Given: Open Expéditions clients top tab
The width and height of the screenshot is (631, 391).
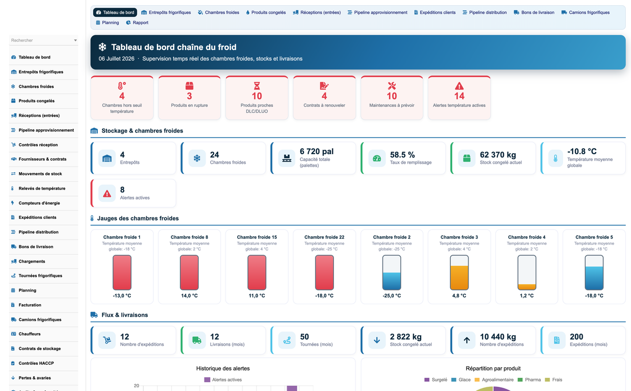Looking at the screenshot, I should point(434,12).
